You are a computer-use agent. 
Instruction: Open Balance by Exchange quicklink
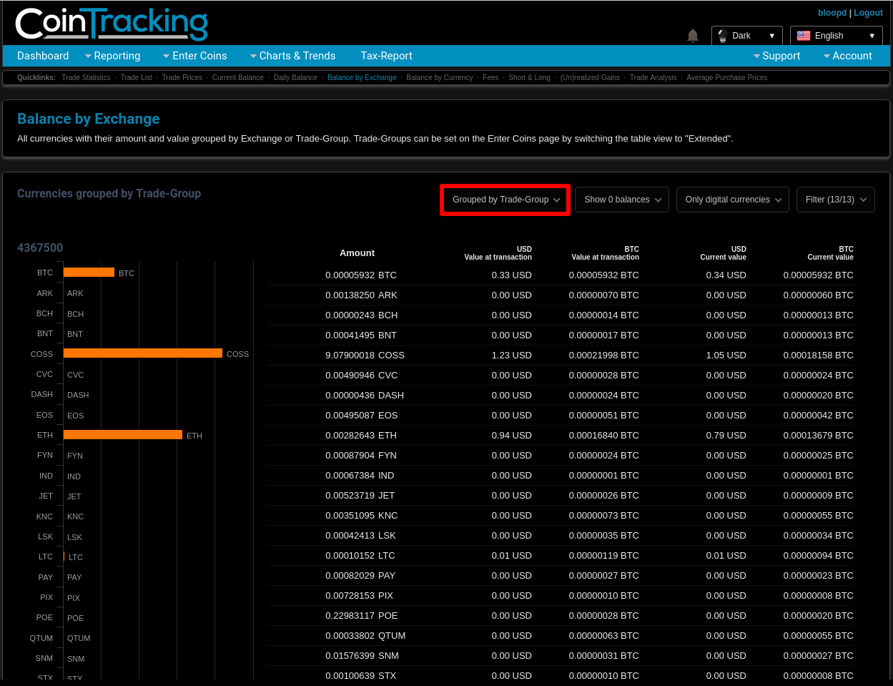click(x=362, y=77)
